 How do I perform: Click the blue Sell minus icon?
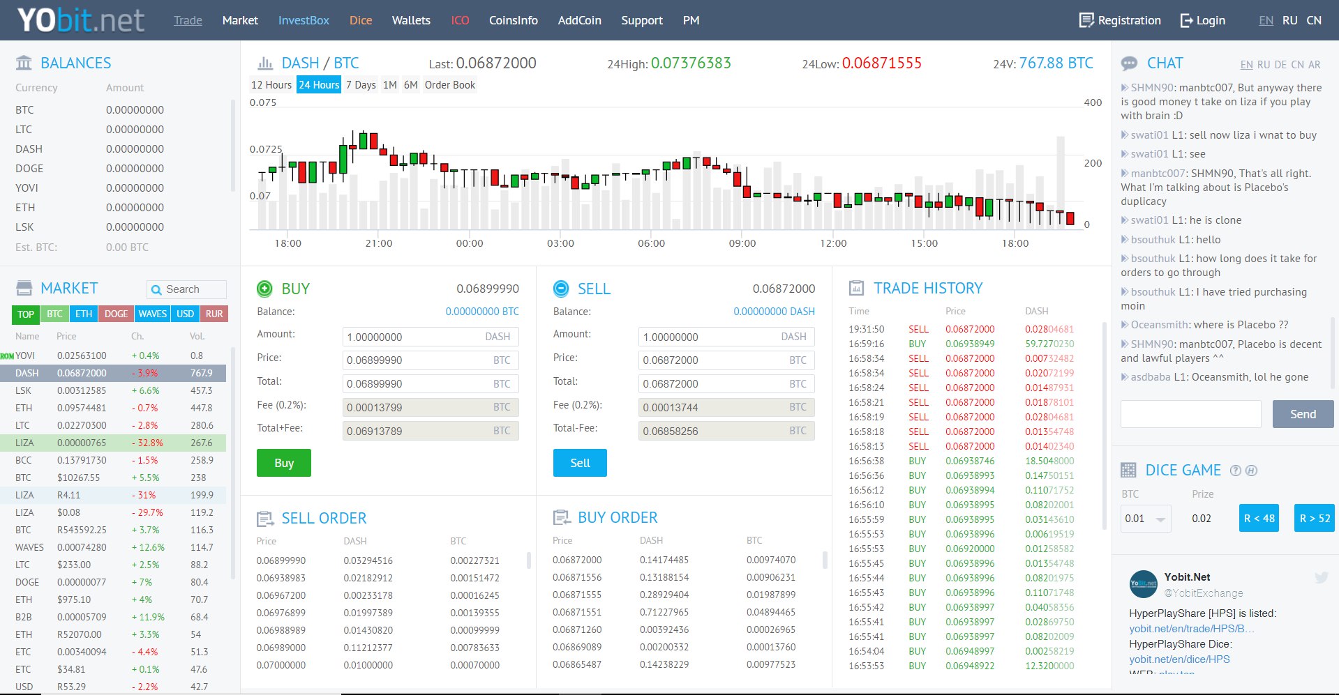pyautogui.click(x=560, y=289)
